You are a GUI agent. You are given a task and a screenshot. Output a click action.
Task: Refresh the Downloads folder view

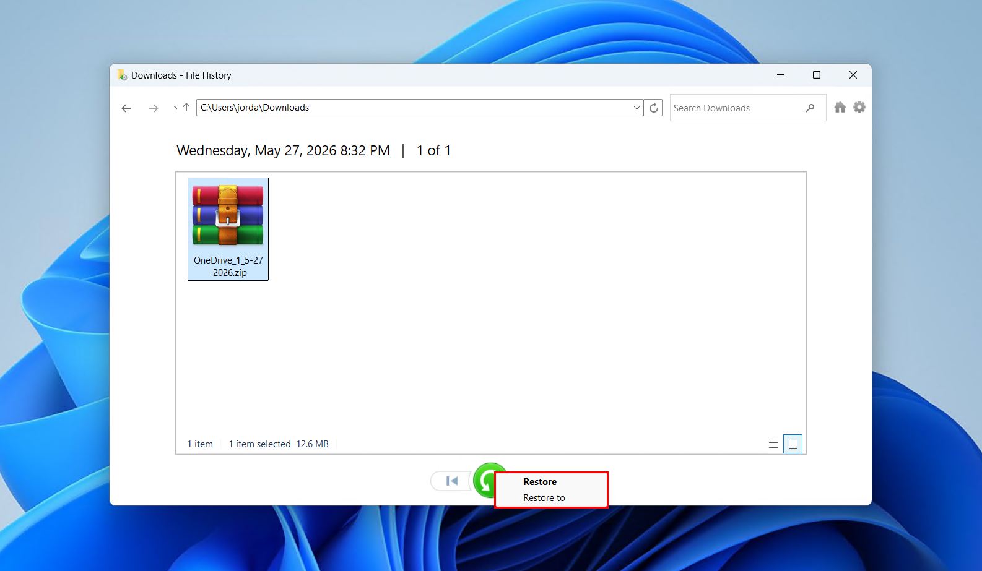point(653,108)
